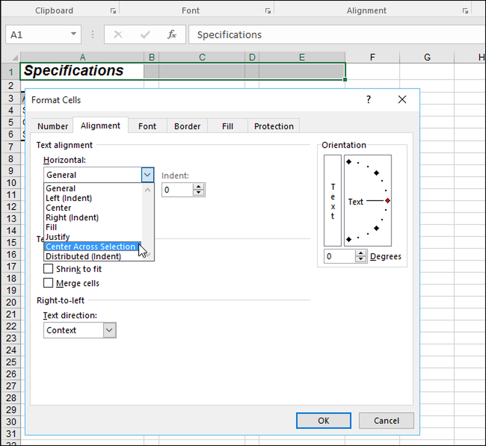Click upper-middle diamond on orientation dial
Viewport: 486px width, 446px height.
point(377,173)
